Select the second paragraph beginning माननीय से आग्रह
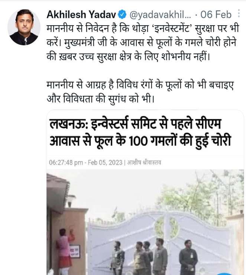This screenshot has height=275, width=246. tap(140, 92)
